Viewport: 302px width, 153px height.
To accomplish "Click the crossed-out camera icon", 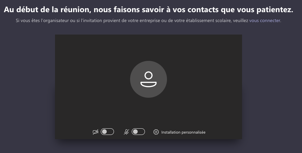I will click(95, 132).
